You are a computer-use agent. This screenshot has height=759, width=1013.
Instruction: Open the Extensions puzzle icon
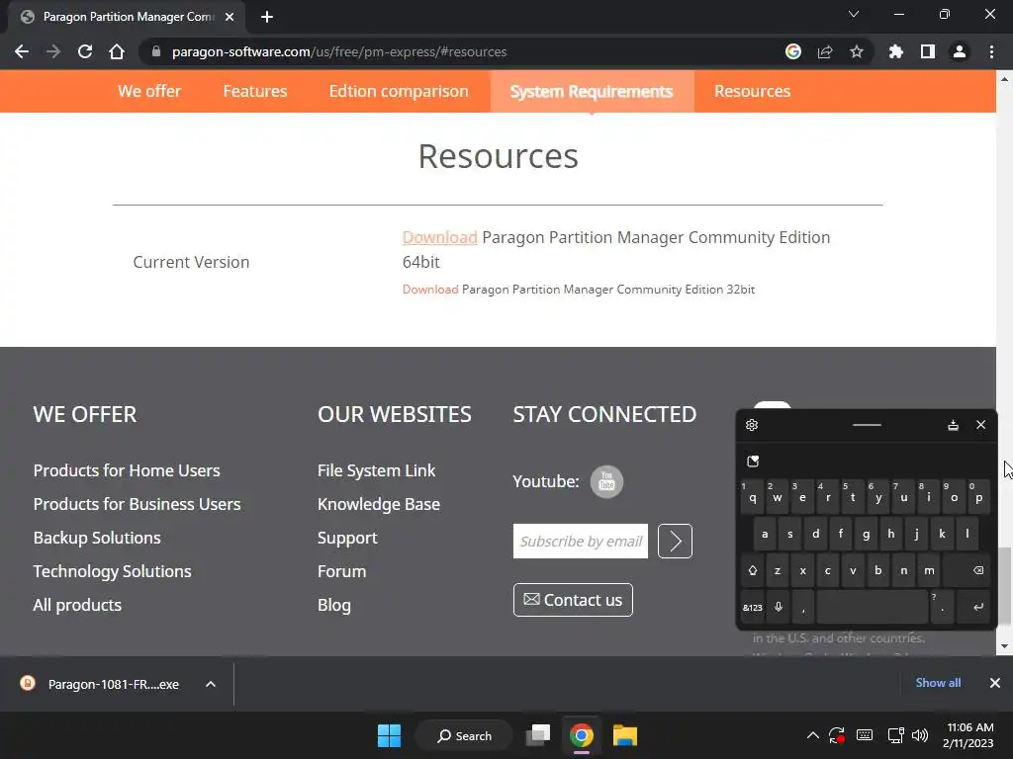(895, 51)
